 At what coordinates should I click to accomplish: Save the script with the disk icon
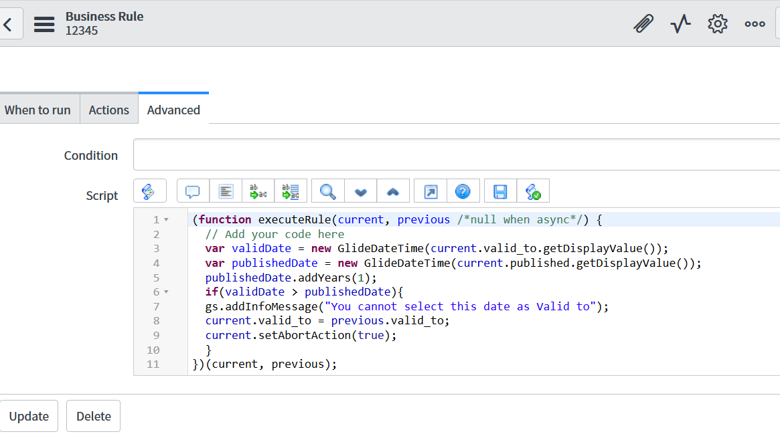pyautogui.click(x=500, y=191)
